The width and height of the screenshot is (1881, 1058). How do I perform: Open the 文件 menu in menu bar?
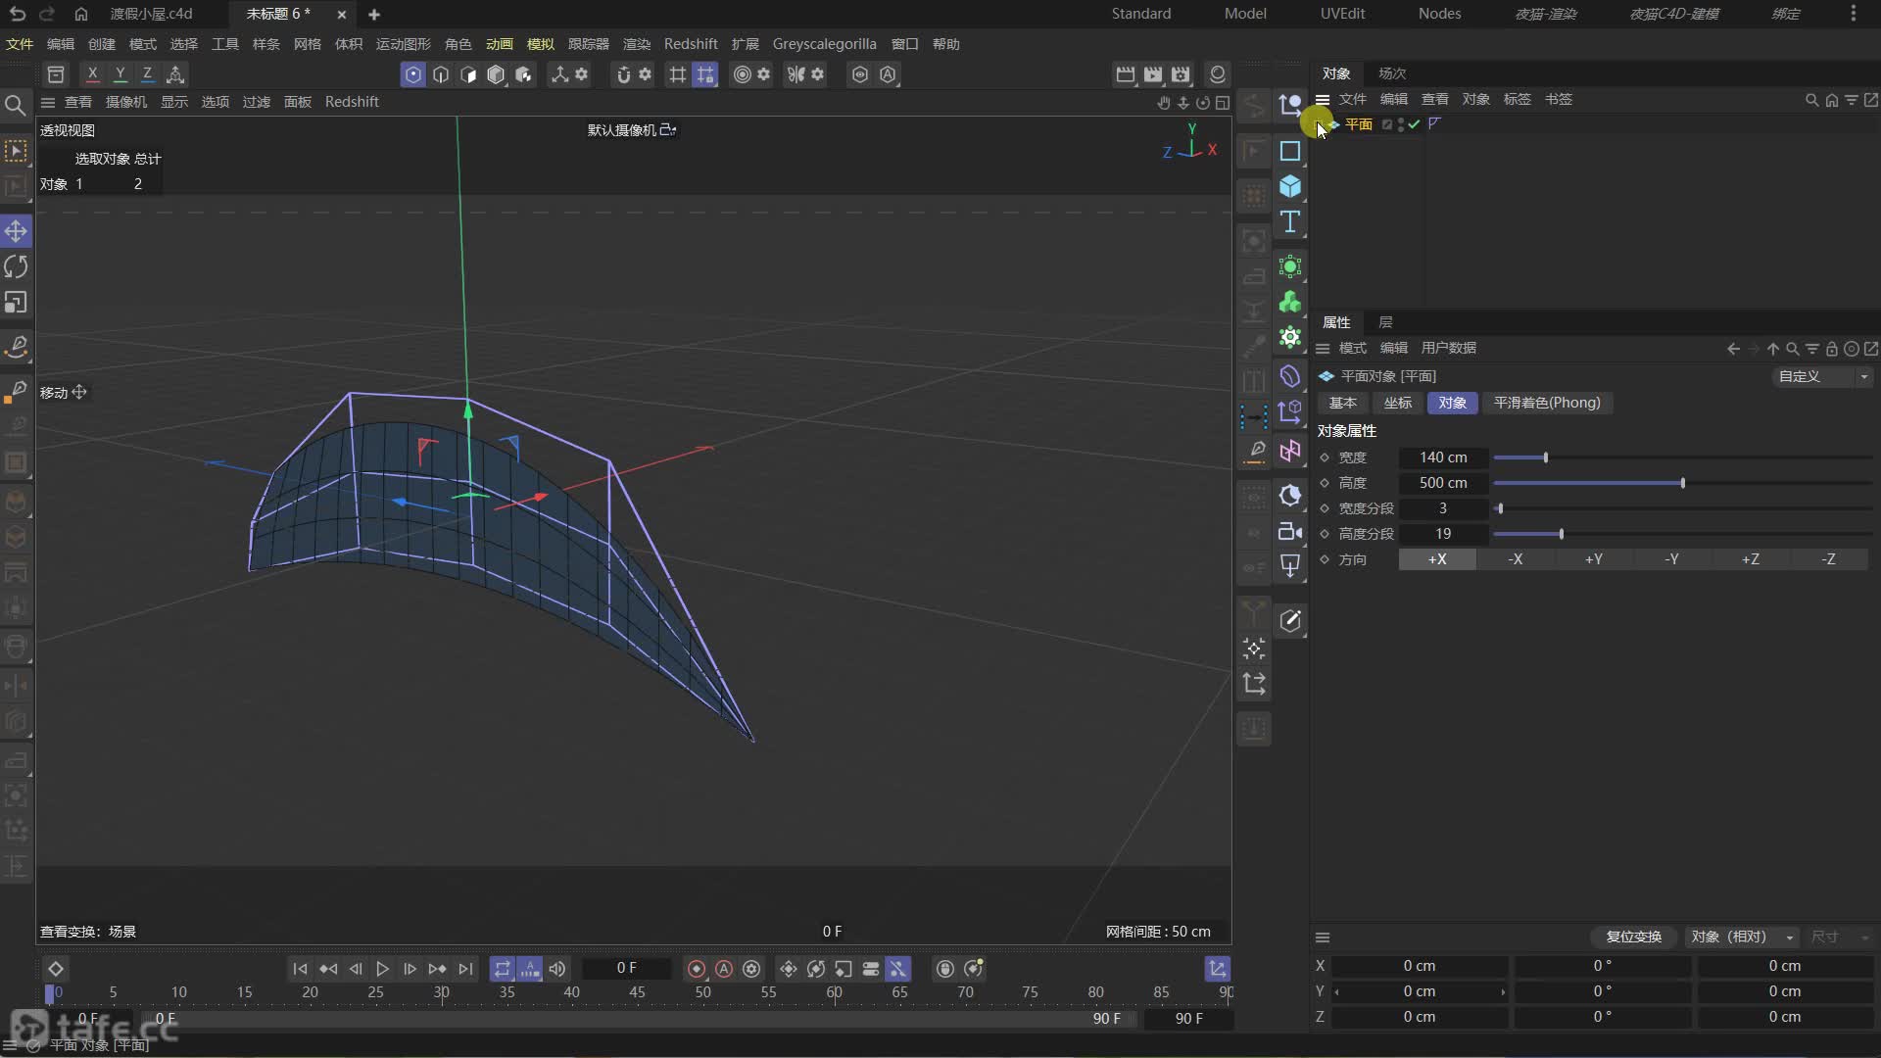click(20, 44)
